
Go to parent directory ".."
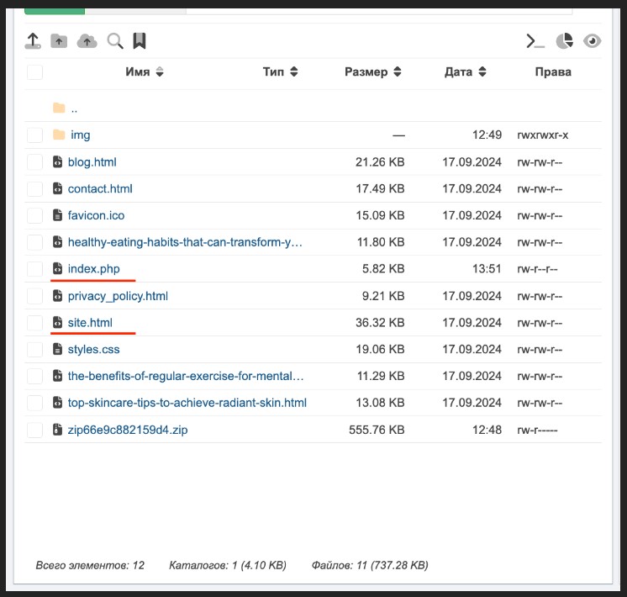point(74,108)
